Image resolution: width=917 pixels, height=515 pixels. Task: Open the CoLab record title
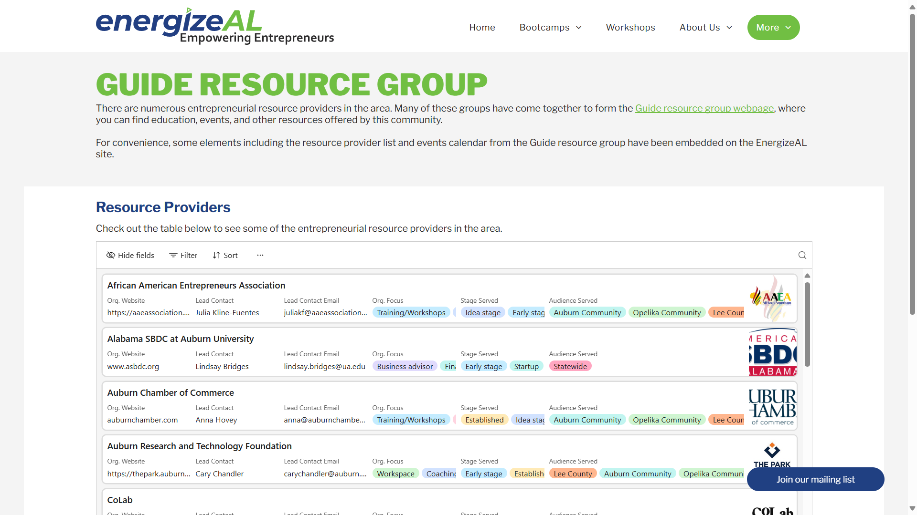[120, 500]
